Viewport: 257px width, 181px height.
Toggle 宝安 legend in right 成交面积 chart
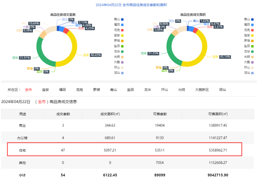click(247, 35)
